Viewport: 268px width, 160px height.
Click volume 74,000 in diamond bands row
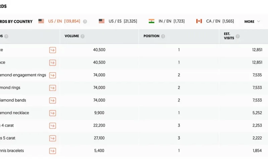point(99,100)
